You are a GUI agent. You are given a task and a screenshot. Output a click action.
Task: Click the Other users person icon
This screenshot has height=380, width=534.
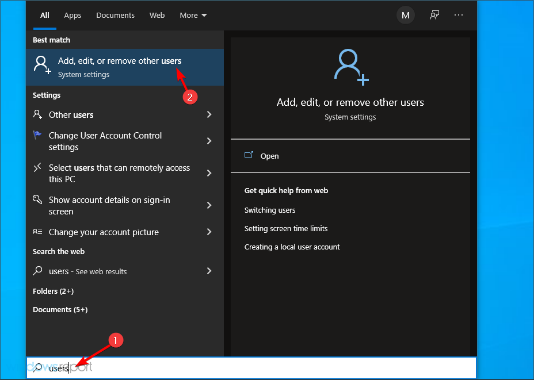[x=37, y=114]
